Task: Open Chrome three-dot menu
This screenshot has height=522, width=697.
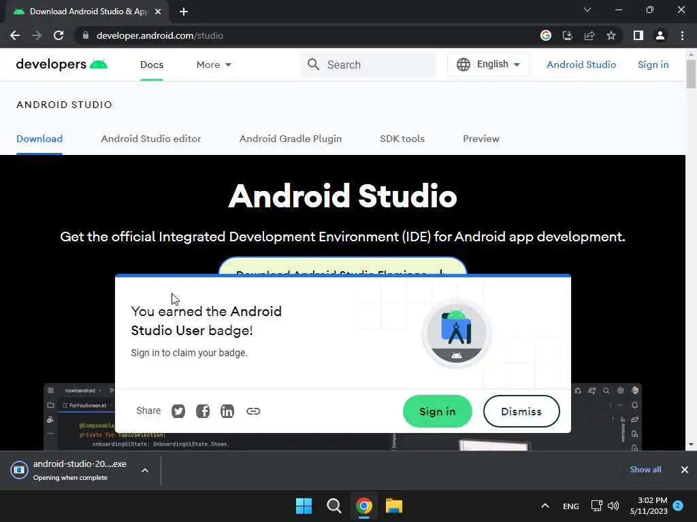Action: pos(682,35)
